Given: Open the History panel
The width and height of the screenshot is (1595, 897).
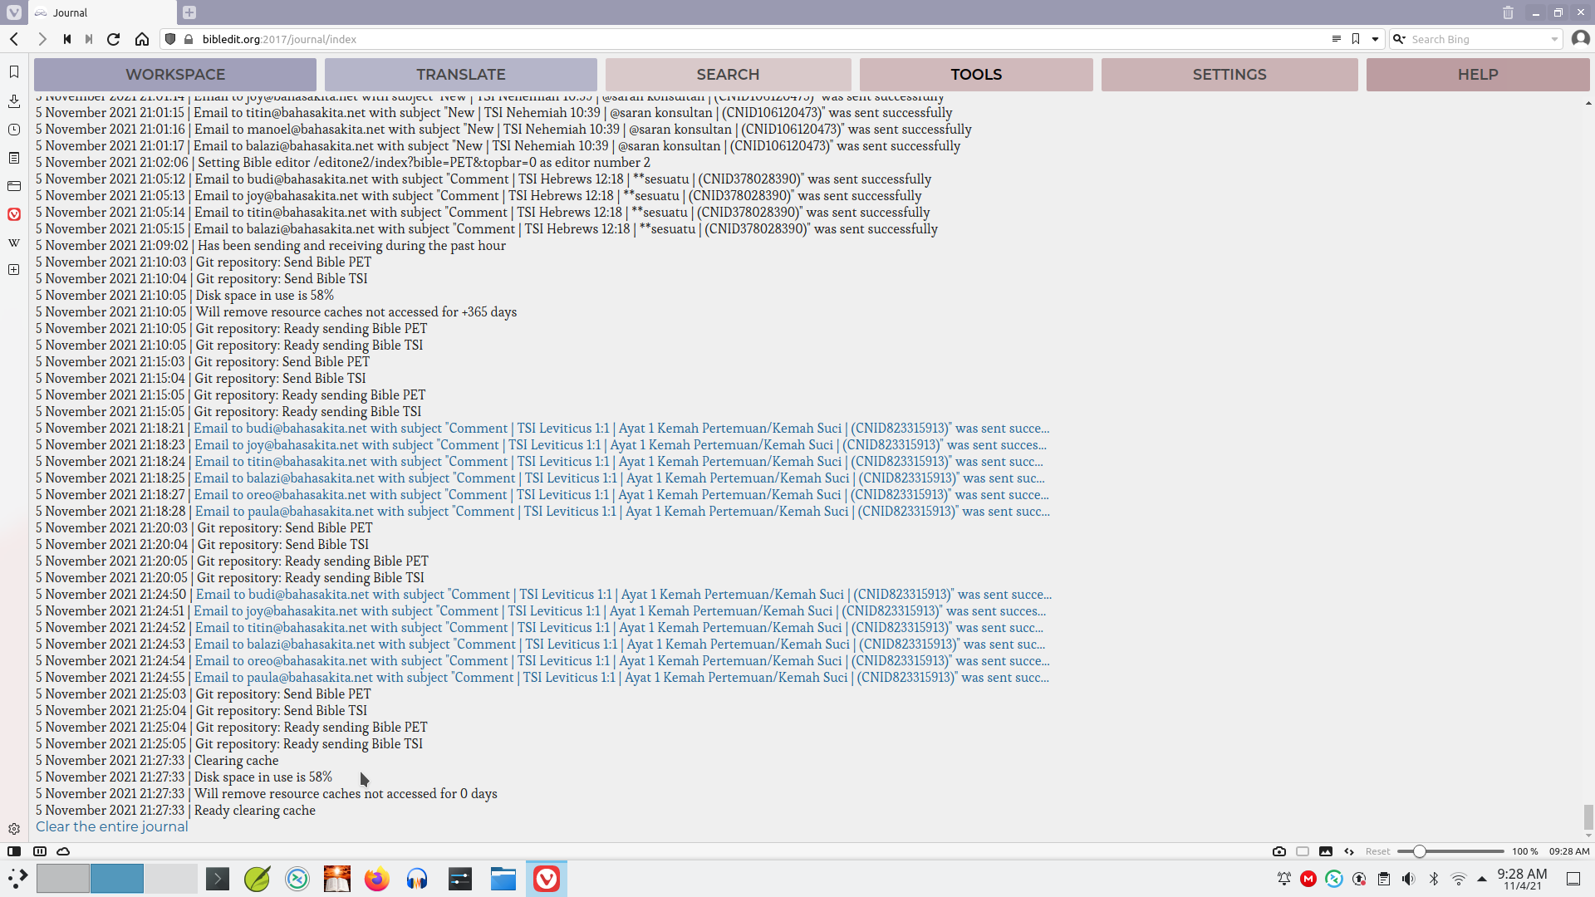Looking at the screenshot, I should tap(13, 129).
